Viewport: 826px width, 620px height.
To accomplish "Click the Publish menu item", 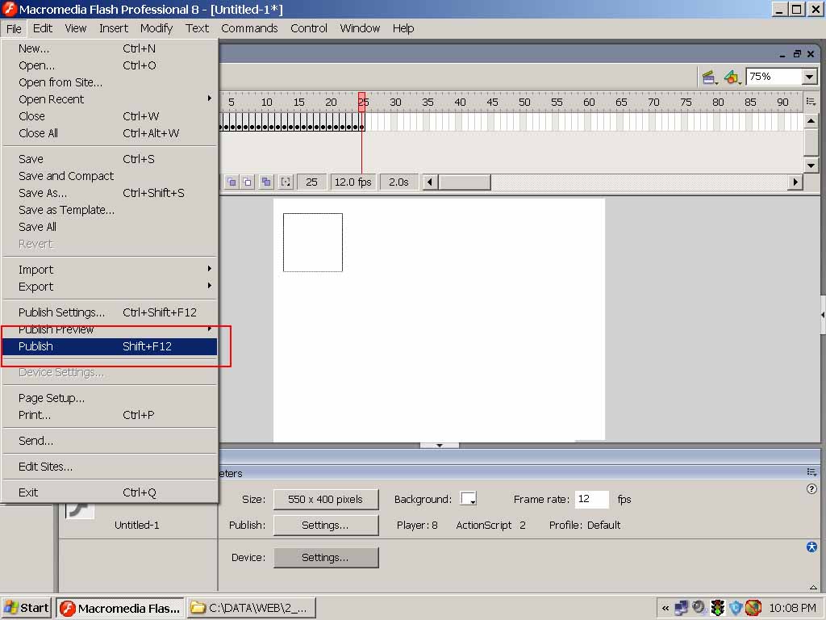I will pyautogui.click(x=110, y=346).
